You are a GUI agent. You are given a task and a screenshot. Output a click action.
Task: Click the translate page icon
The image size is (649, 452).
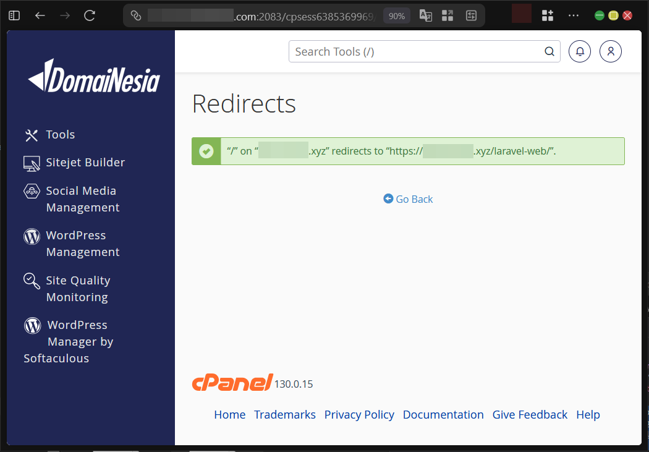[425, 15]
